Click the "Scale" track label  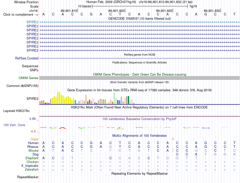click(34, 6)
